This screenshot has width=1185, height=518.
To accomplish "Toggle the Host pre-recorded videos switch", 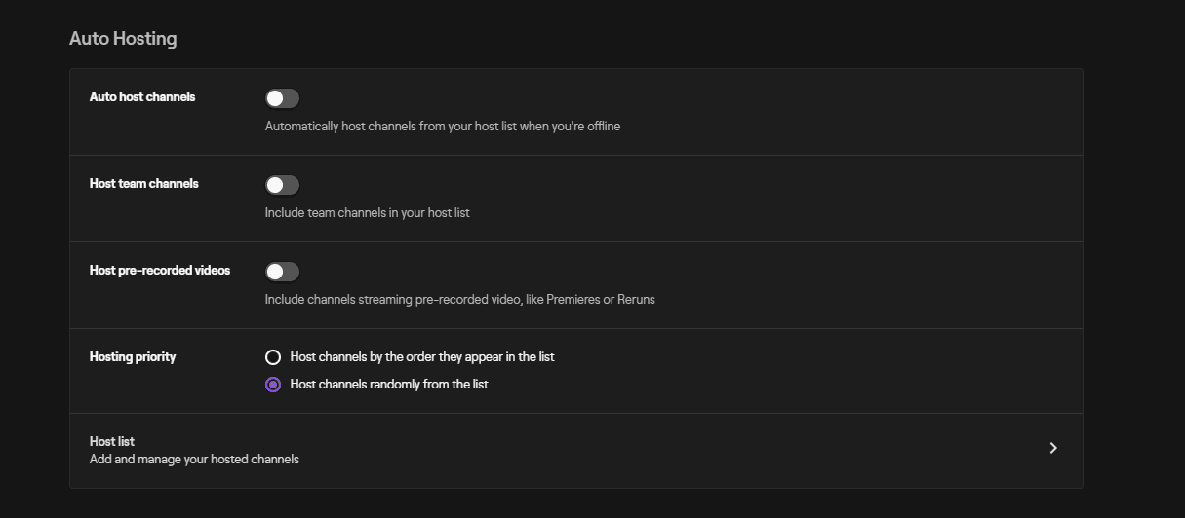I will point(282,272).
